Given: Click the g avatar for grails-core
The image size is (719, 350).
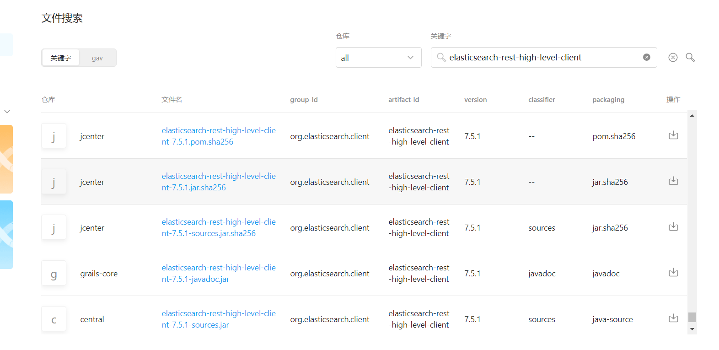Looking at the screenshot, I should [54, 273].
